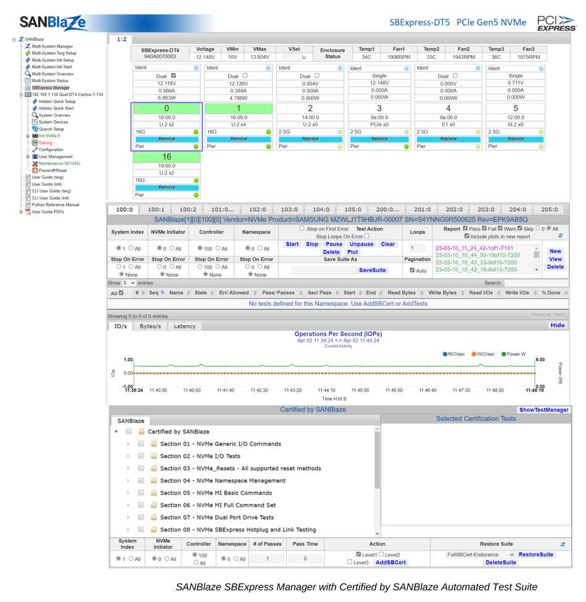Expand Section 08 SBExpress Hotplug and Link Testing
This screenshot has height=602, width=586.
point(128,530)
